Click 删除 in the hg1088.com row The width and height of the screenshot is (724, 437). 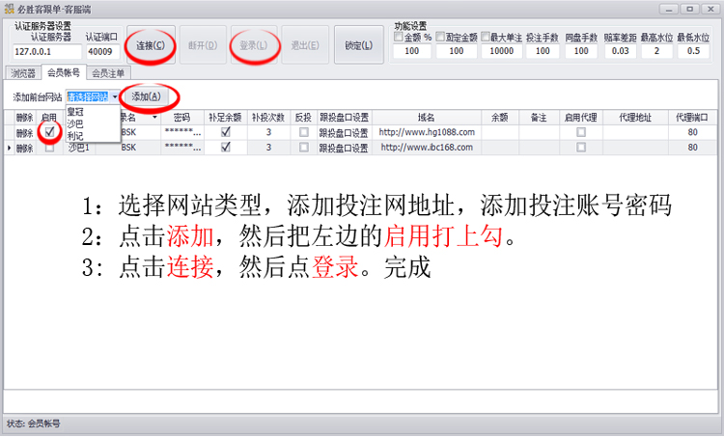pos(24,133)
